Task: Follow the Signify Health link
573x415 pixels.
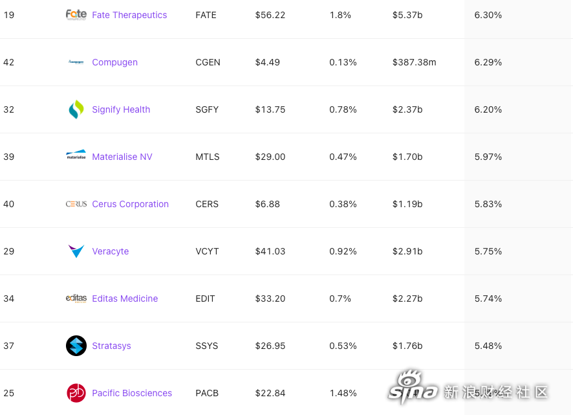Action: (x=121, y=109)
